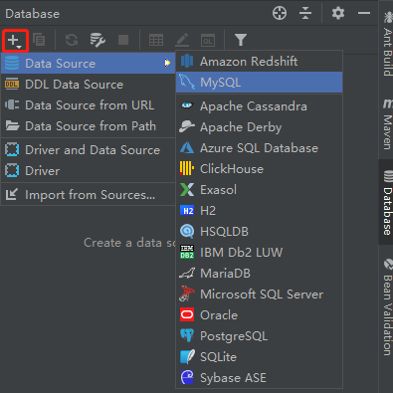Select DDL Data Source menu item

pyautogui.click(x=89, y=85)
